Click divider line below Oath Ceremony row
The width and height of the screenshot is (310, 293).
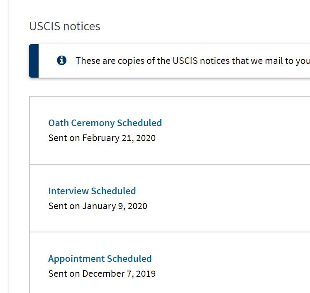click(170, 164)
